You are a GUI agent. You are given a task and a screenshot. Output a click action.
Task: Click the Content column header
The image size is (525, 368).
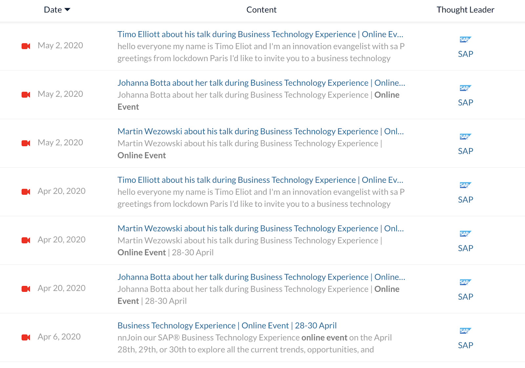tap(262, 10)
